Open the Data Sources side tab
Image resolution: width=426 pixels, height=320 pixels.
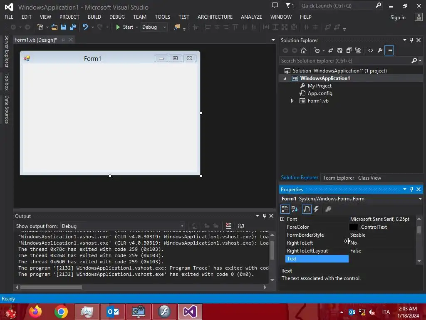pyautogui.click(x=7, y=110)
